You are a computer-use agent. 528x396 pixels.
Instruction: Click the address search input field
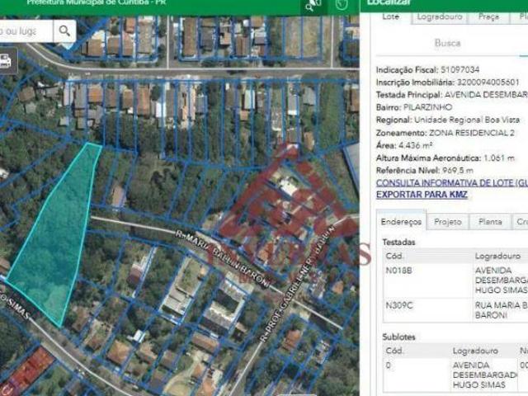tap(25, 31)
